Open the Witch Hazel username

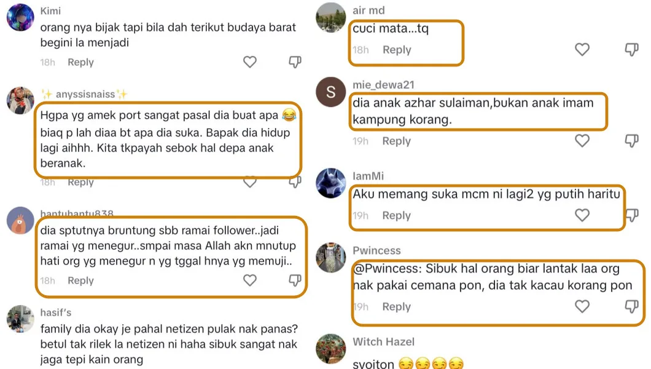coord(383,342)
